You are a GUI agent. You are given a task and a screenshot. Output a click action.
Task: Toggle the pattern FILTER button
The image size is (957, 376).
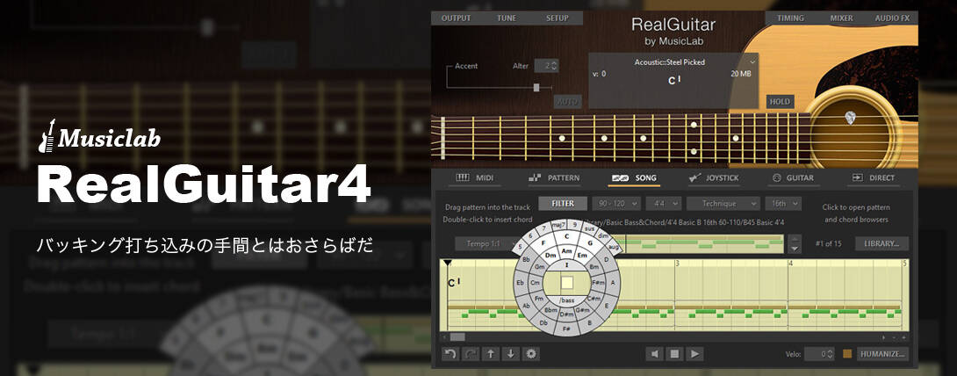point(563,203)
